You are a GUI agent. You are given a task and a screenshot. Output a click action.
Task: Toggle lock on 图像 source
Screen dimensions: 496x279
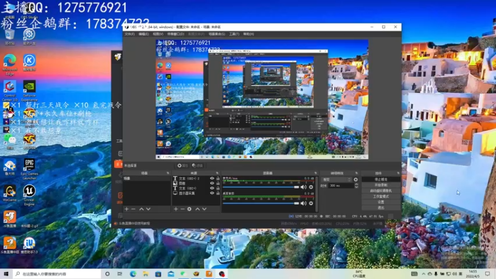(218, 183)
